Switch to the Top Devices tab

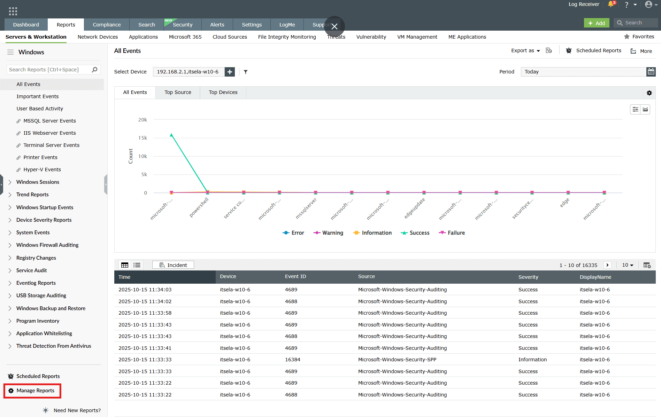(x=223, y=92)
